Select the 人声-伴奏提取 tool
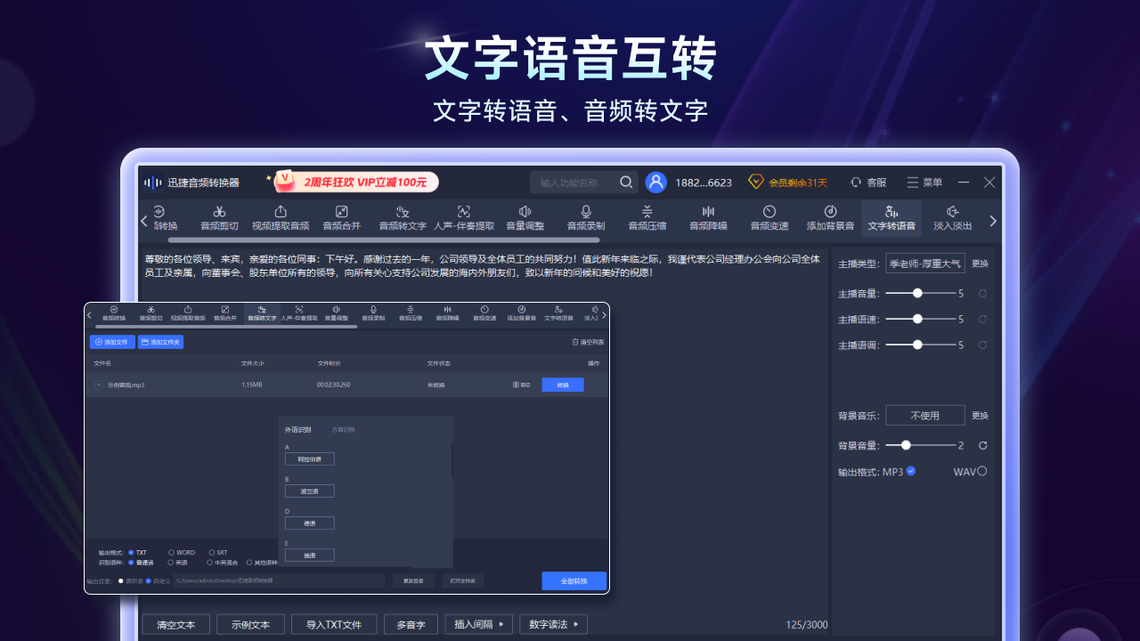The width and height of the screenshot is (1140, 641). click(464, 220)
